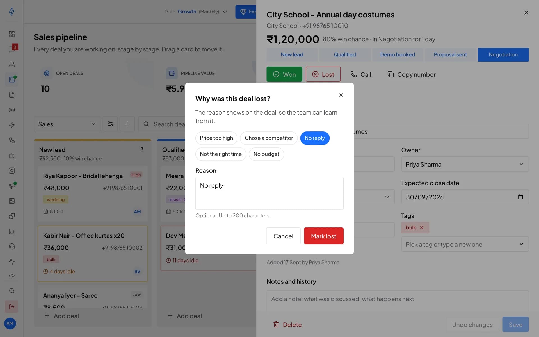
Task: Open the Sales pipeline selector dropdown
Action: click(x=67, y=124)
